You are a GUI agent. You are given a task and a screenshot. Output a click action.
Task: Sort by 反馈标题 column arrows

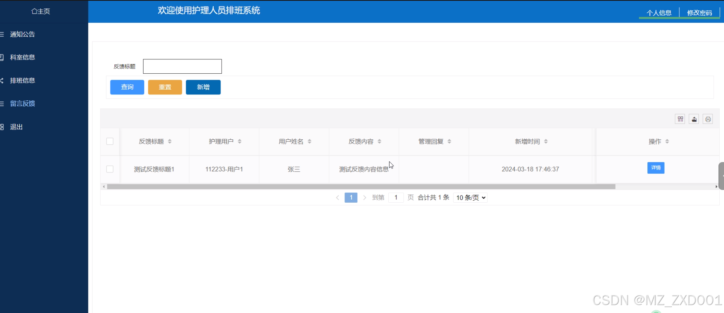pos(170,141)
